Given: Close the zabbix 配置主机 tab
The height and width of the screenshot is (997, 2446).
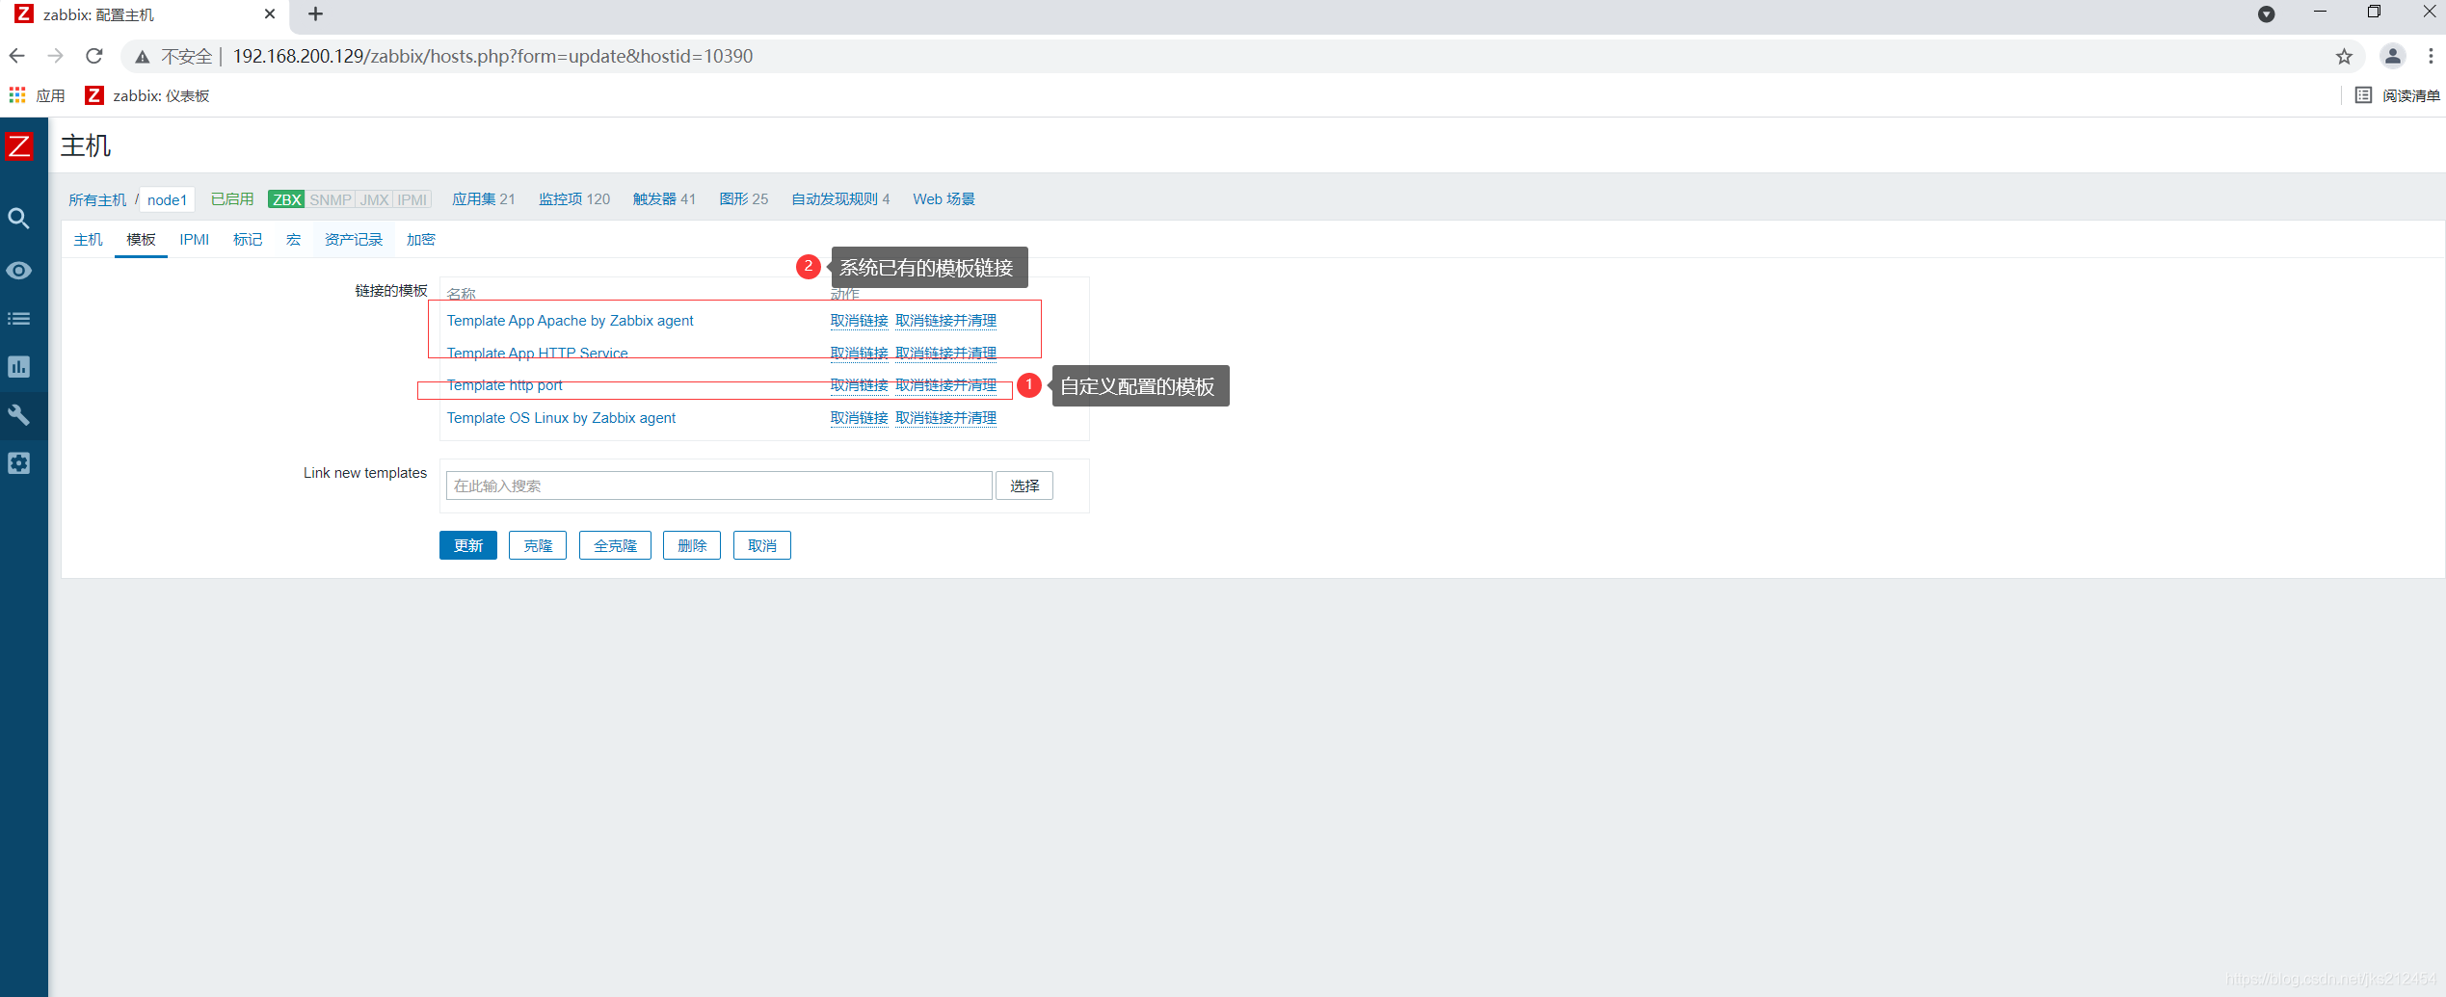Looking at the screenshot, I should (x=270, y=14).
